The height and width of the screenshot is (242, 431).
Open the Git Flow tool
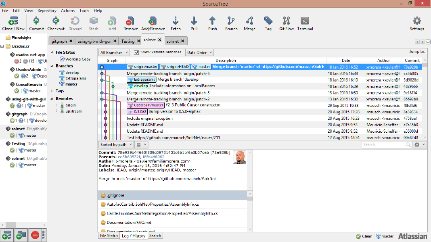287,23
